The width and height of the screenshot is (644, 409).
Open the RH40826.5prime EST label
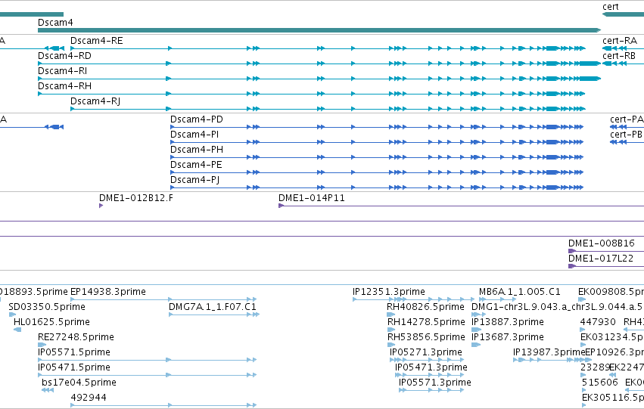pyautogui.click(x=425, y=307)
